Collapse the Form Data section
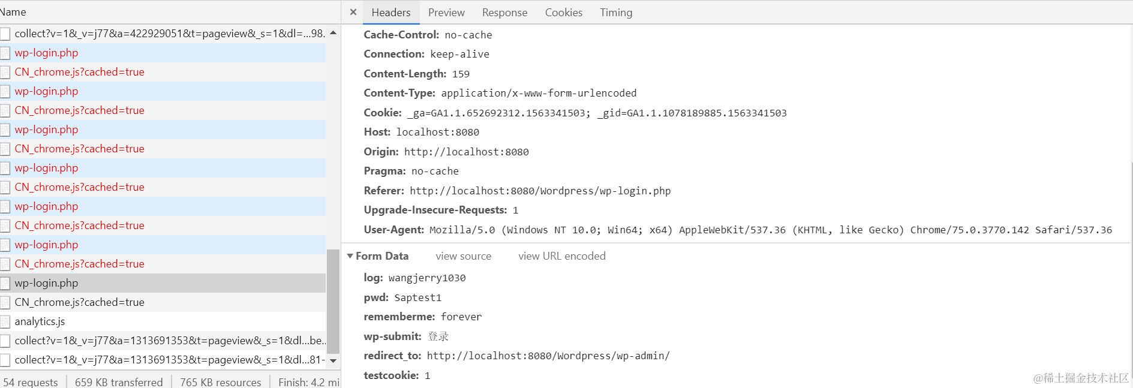This screenshot has width=1133, height=388. point(350,256)
